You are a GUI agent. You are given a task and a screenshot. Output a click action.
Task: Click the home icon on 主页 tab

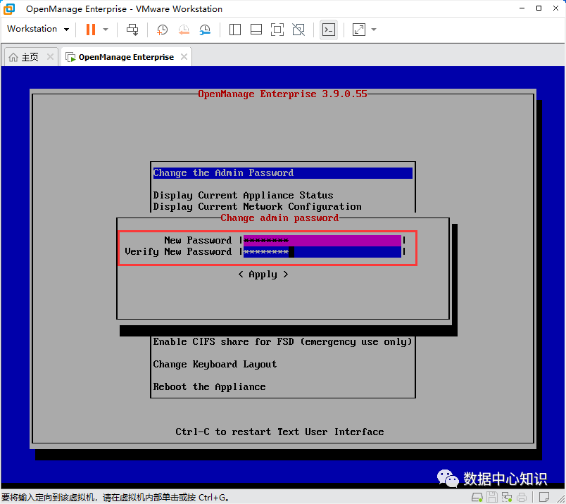tap(13, 57)
